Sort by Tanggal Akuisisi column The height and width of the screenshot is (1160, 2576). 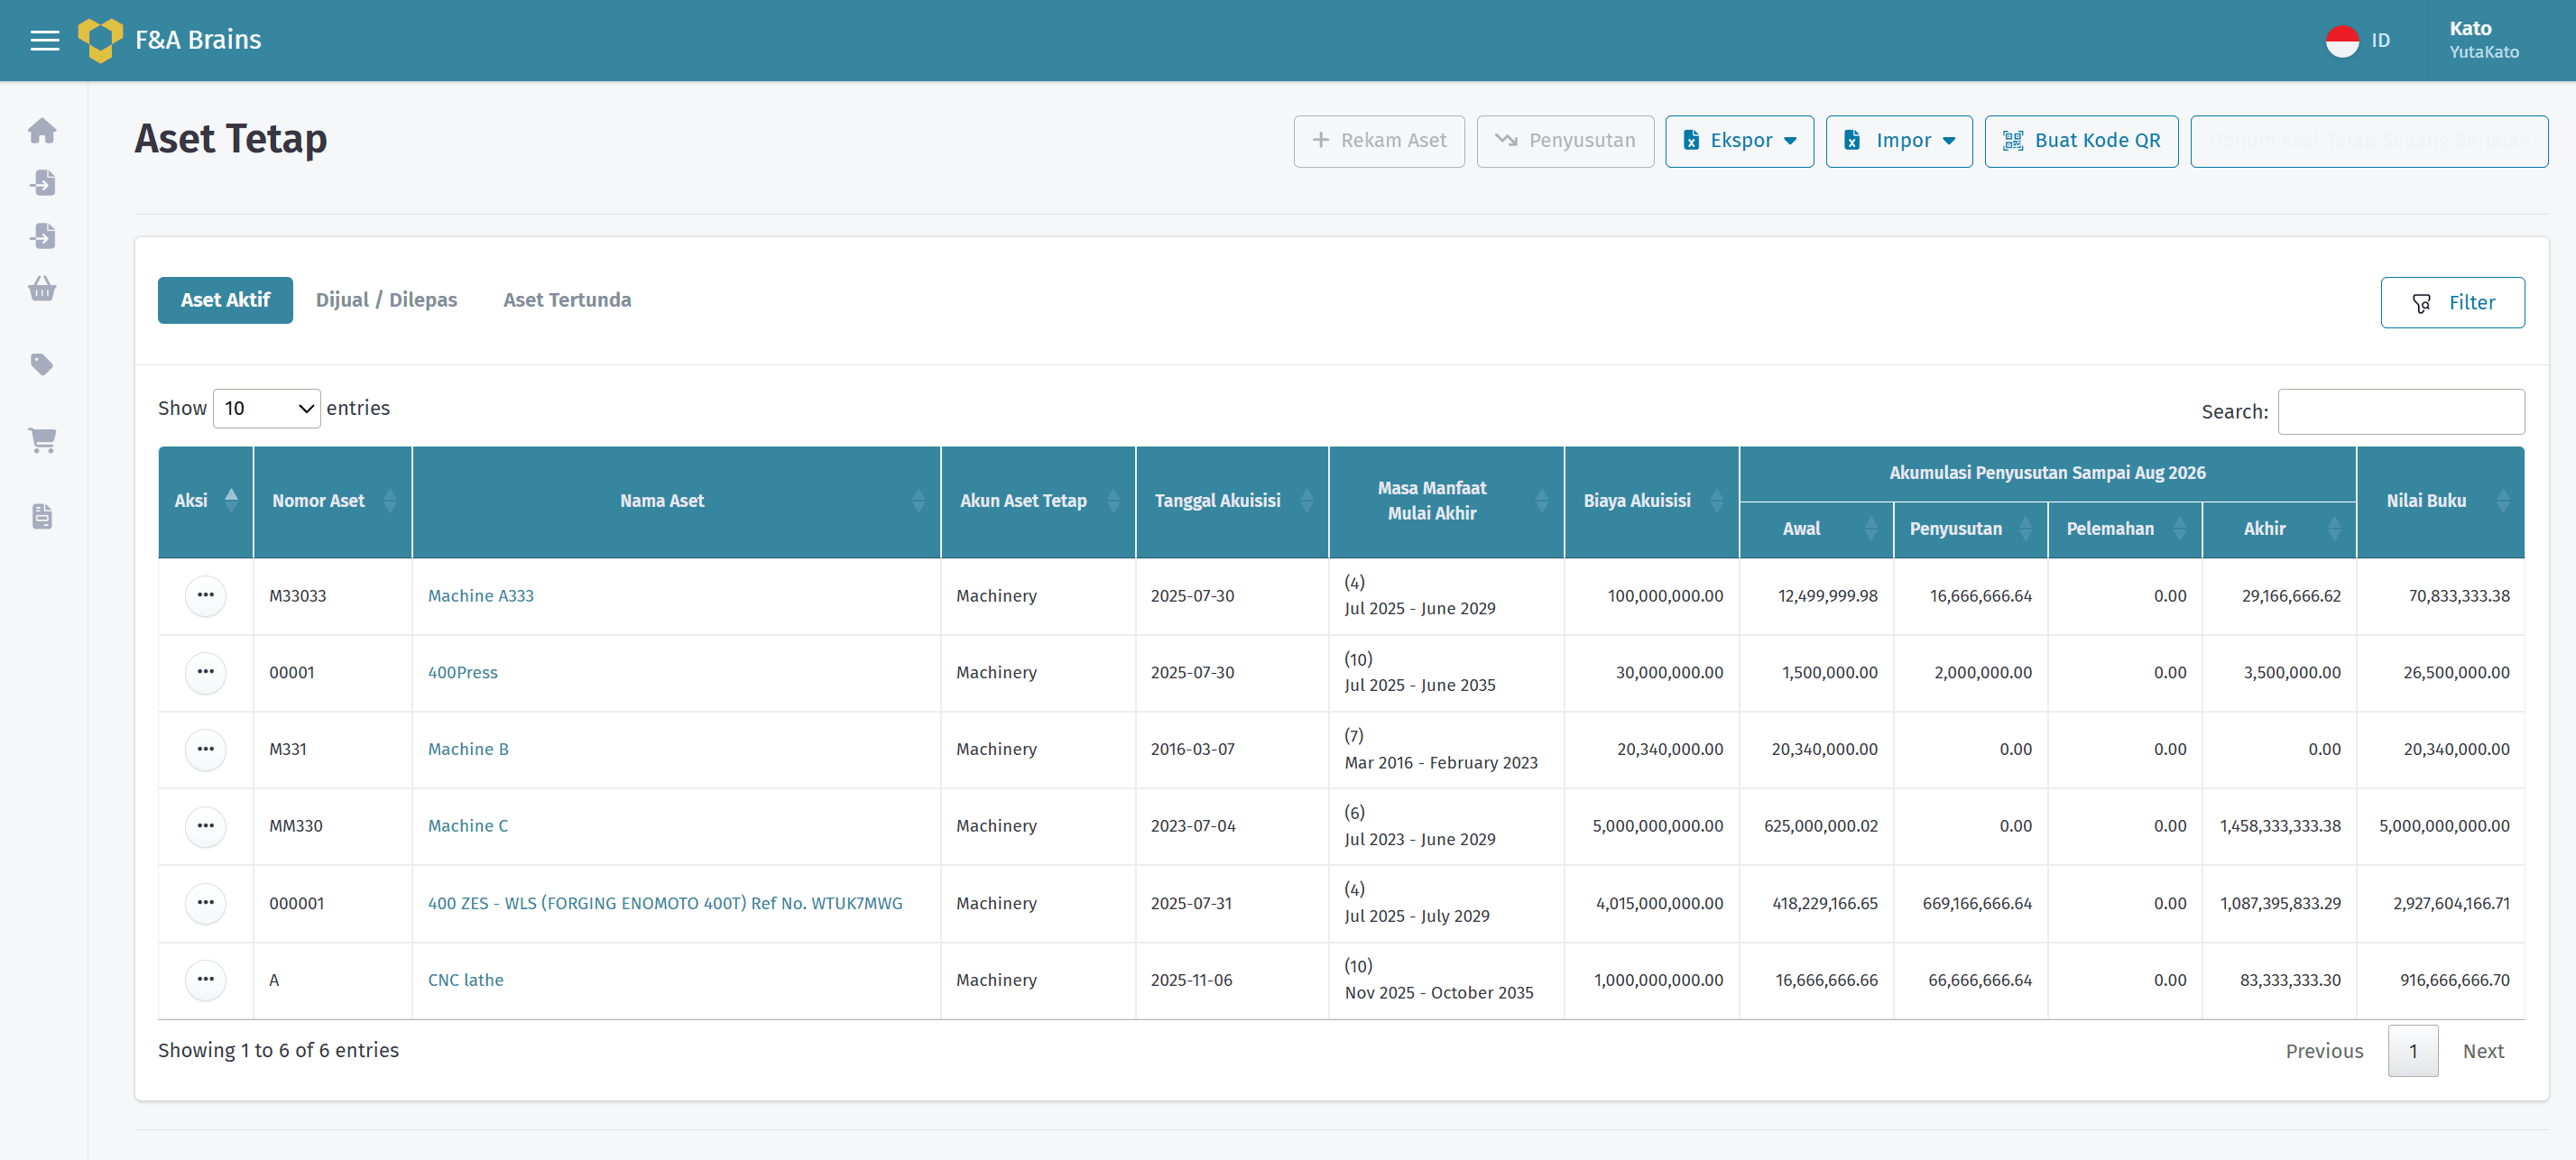pos(1232,501)
